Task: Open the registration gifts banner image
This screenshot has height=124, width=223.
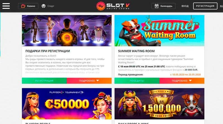Action: pyautogui.click(x=67, y=31)
